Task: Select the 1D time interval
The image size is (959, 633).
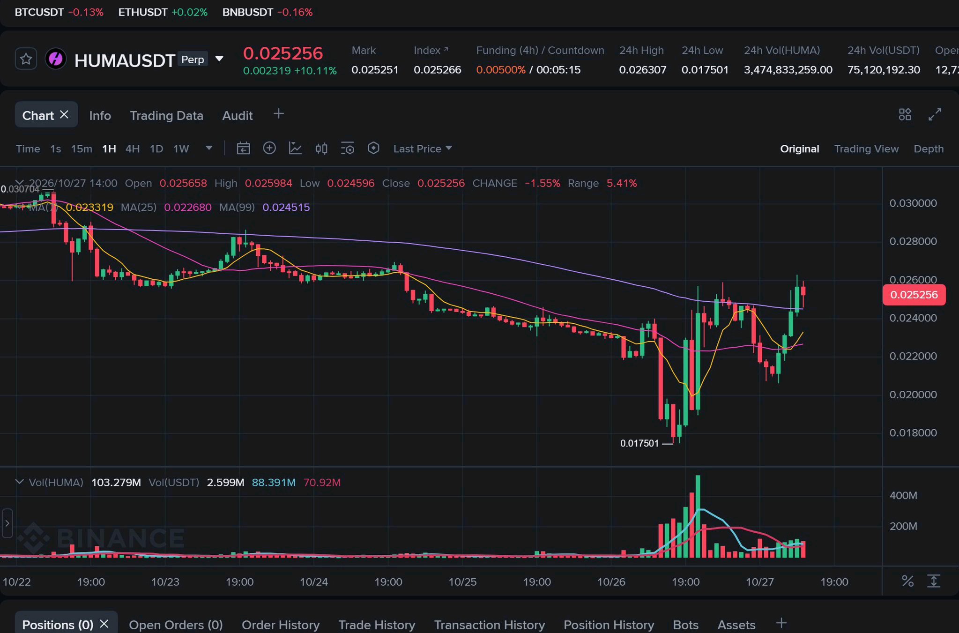Action: pyautogui.click(x=156, y=149)
